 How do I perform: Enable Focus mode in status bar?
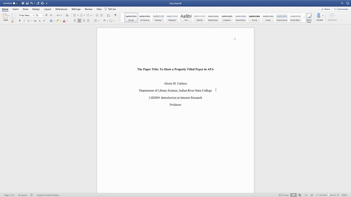coord(283,195)
